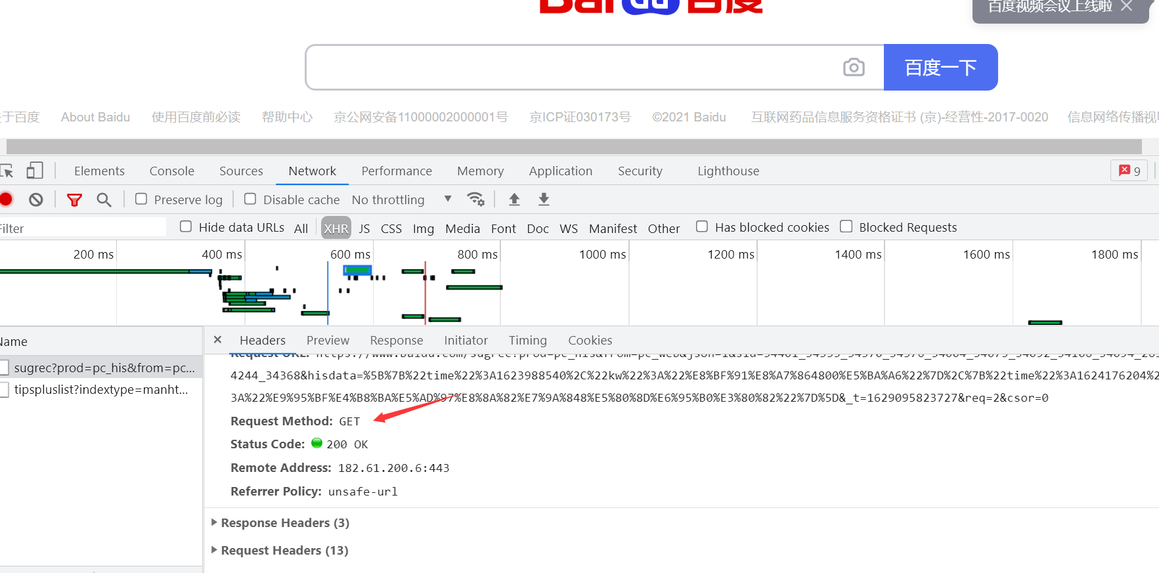Activate the inspect element selector icon
The image size is (1159, 573).
point(7,171)
